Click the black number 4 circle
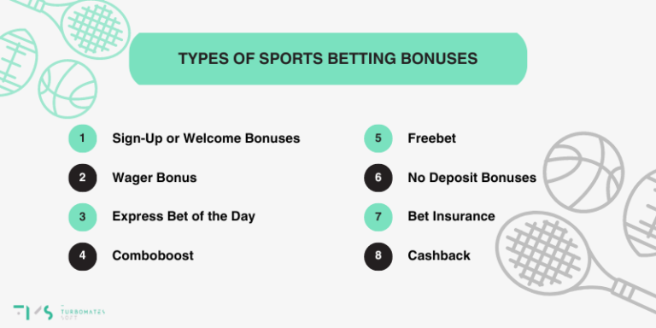This screenshot has width=656, height=328. (x=82, y=256)
